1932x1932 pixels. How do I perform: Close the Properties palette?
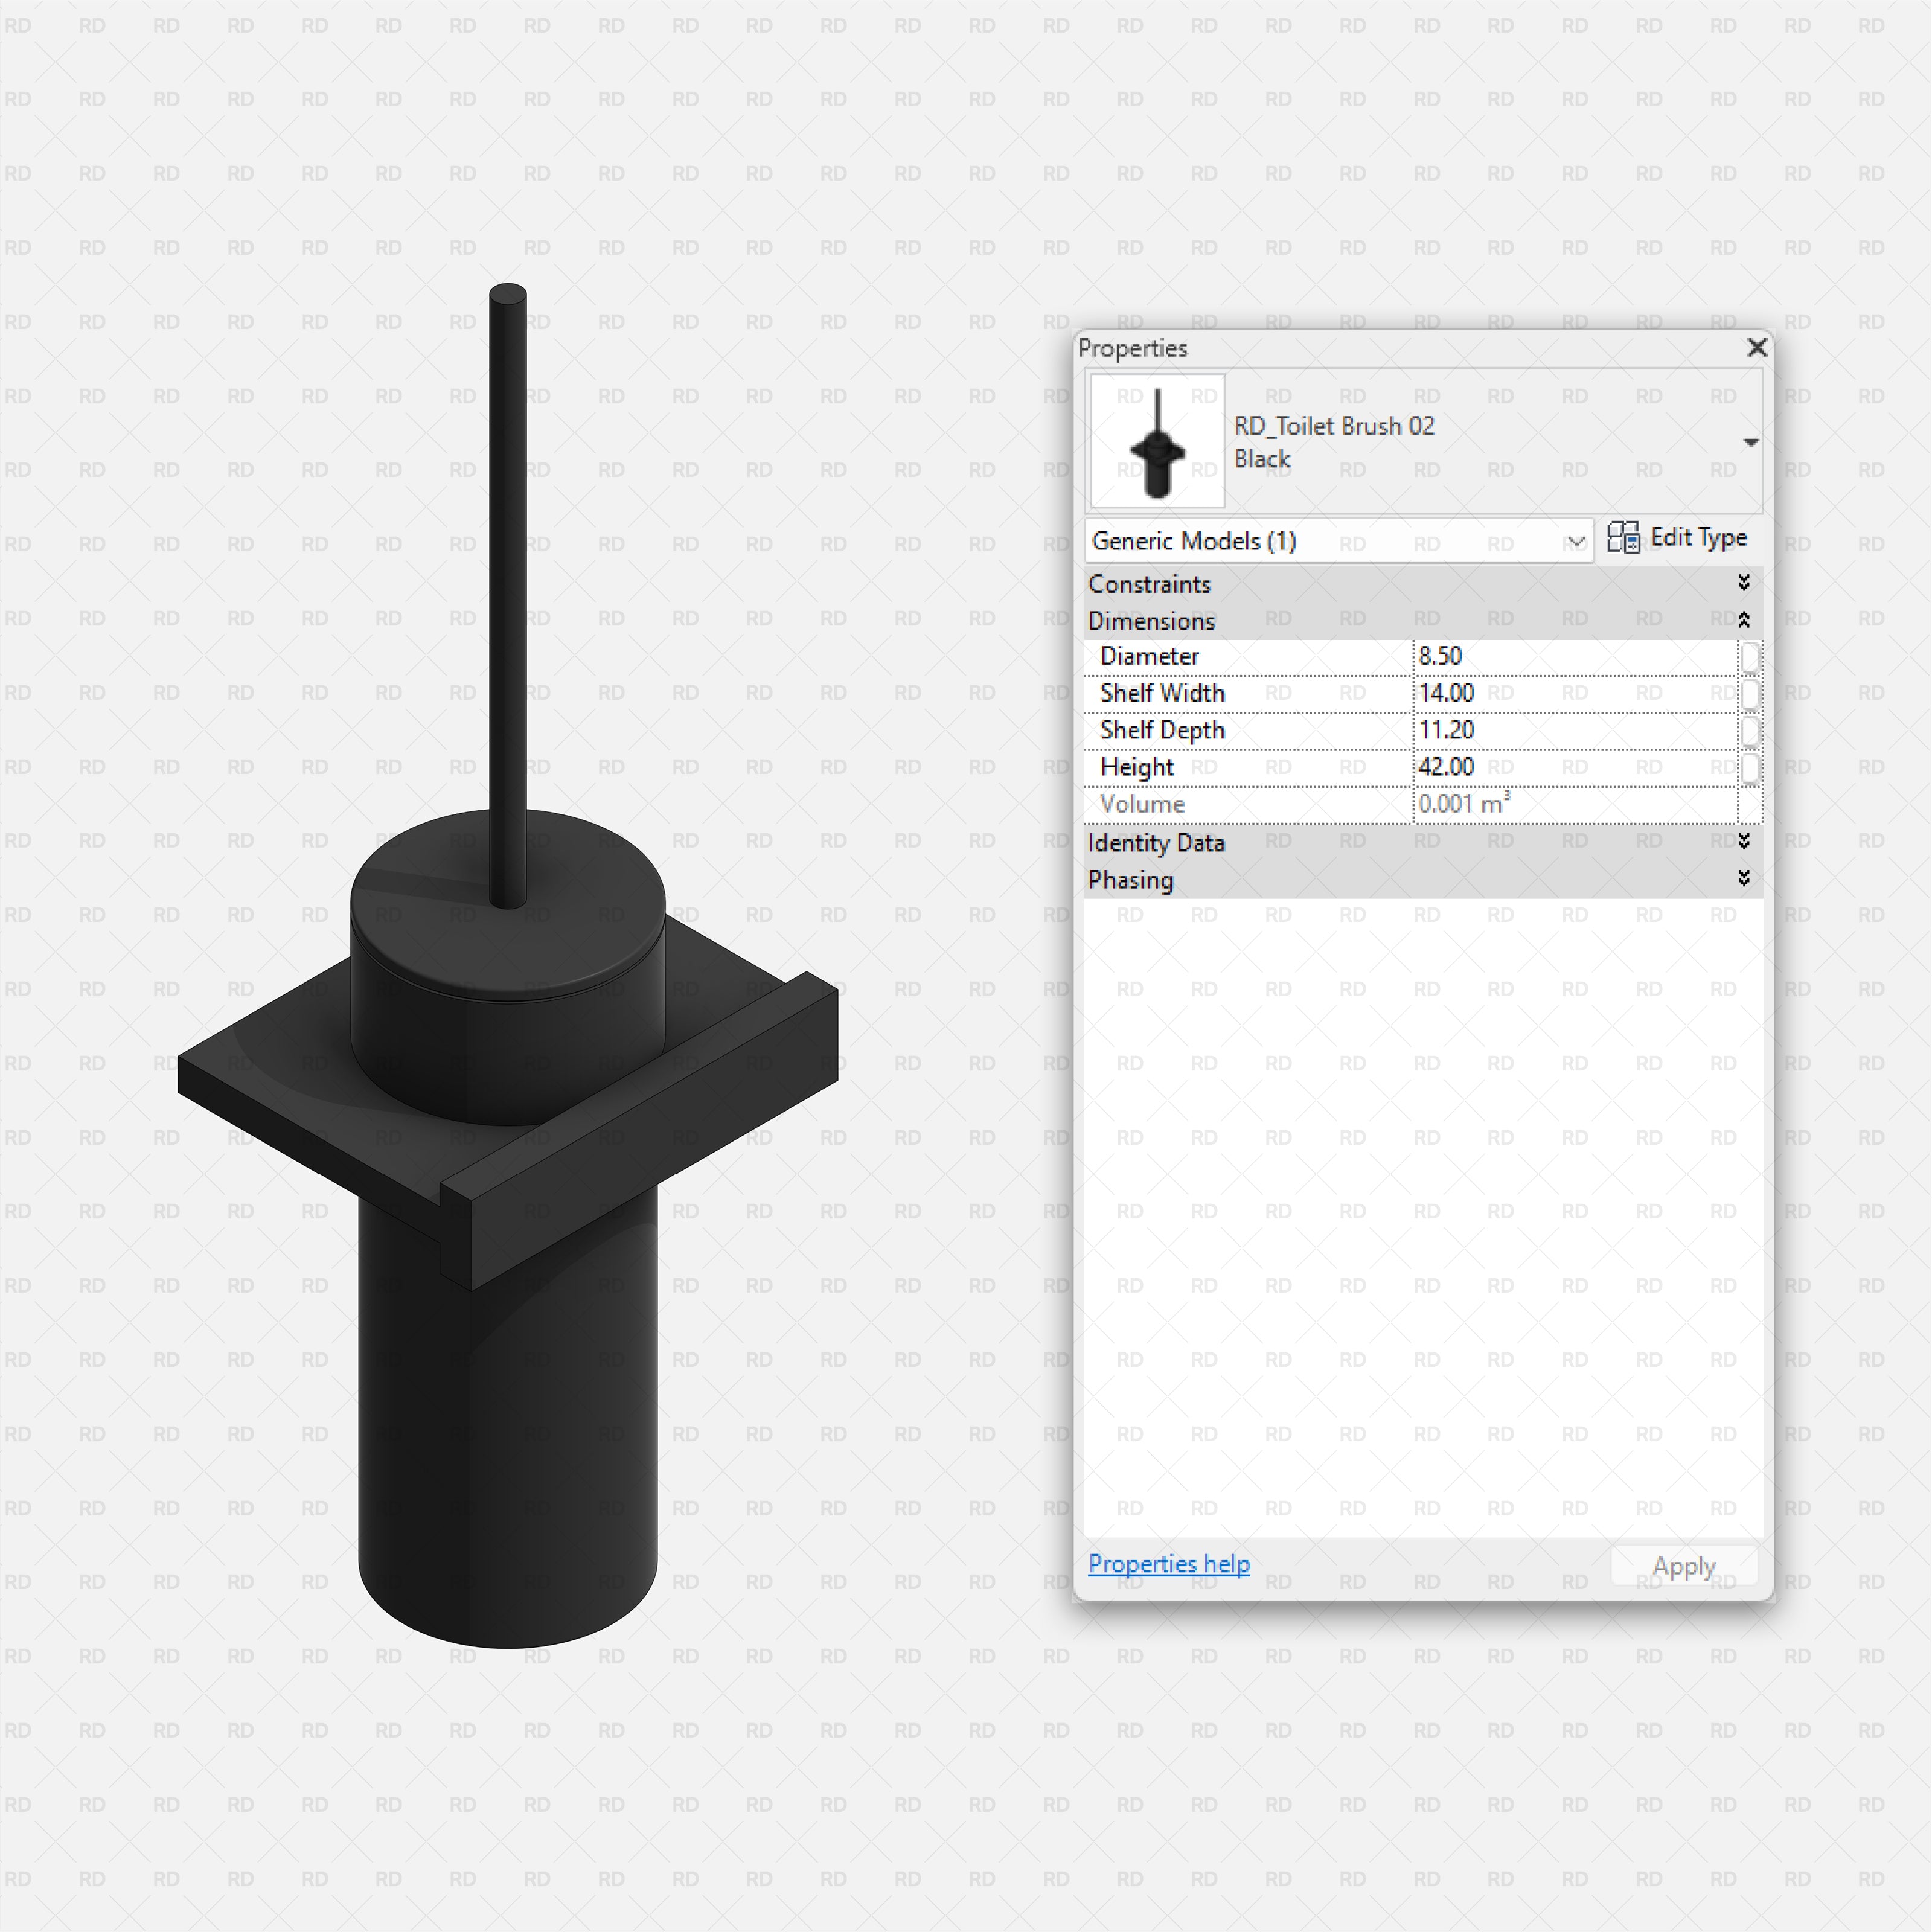coord(1757,348)
